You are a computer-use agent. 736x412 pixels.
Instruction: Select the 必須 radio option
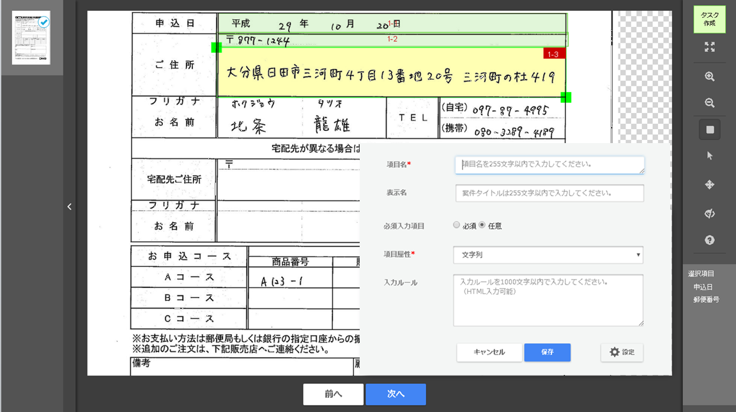457,225
